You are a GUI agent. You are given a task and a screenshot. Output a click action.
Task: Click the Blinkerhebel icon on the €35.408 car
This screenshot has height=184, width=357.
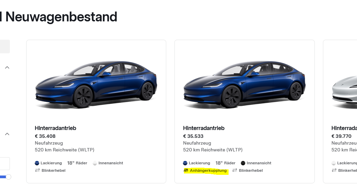point(37,170)
